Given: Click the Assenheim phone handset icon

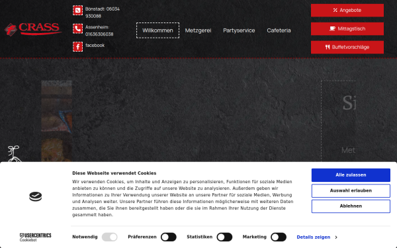Looking at the screenshot, I should click(x=77, y=28).
